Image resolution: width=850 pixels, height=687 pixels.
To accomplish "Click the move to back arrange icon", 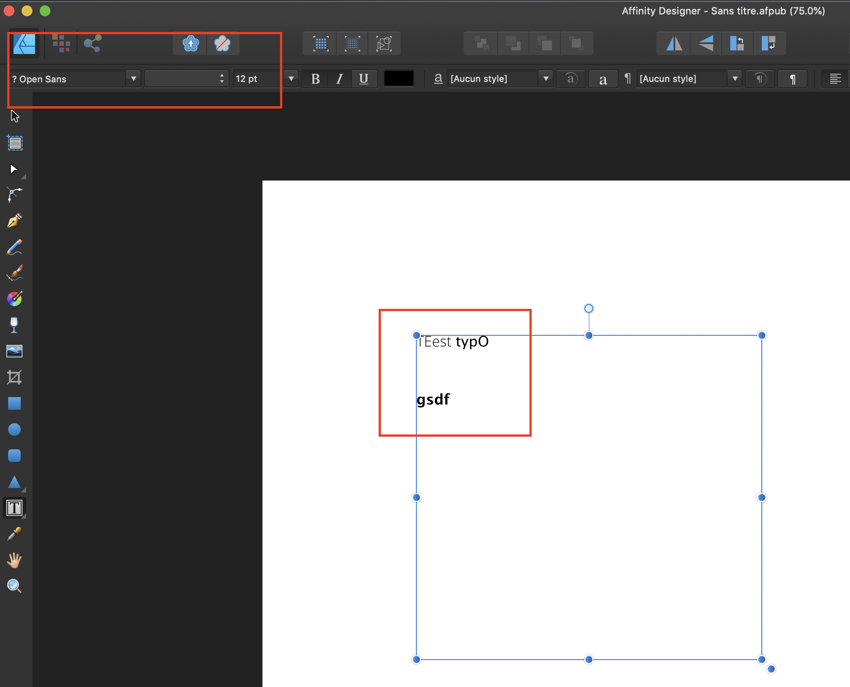I will pos(482,44).
